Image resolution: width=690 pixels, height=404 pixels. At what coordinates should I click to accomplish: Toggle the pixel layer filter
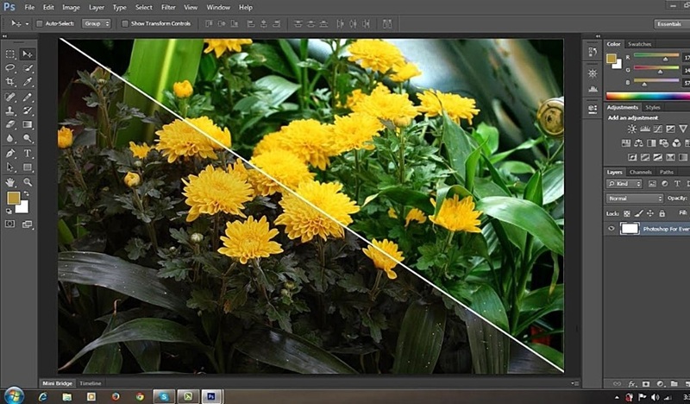tap(652, 184)
